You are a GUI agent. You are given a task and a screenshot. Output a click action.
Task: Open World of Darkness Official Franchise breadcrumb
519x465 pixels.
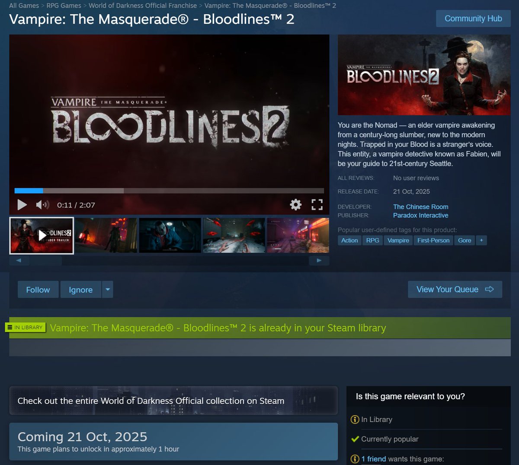143,6
